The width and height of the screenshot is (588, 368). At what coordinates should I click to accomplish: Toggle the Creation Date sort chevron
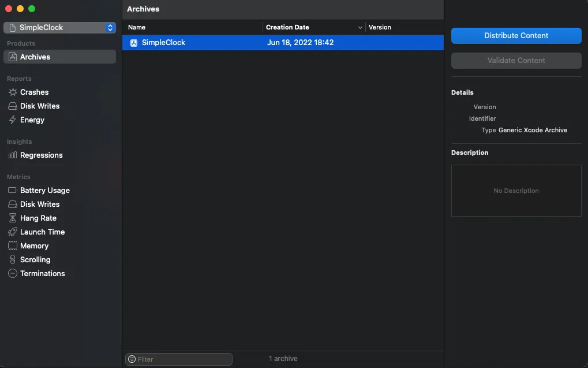[360, 28]
